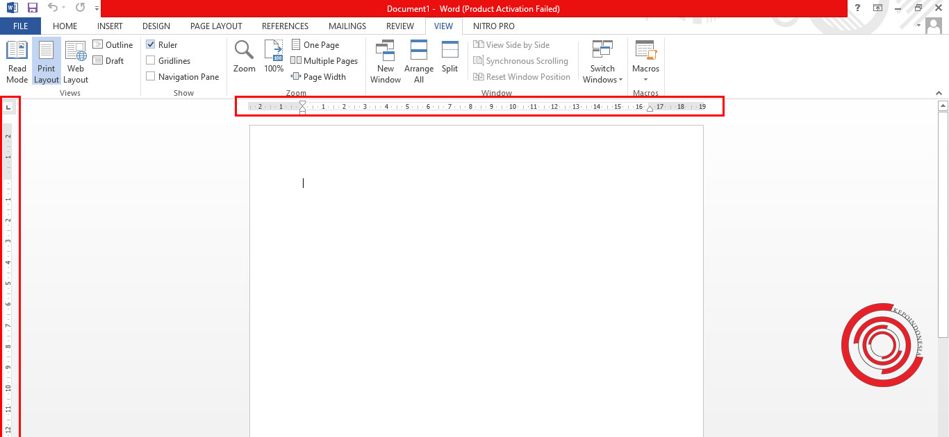This screenshot has height=437, width=949.
Task: Click the first line indent marker
Action: (x=302, y=104)
